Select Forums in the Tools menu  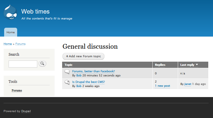coord(17,91)
